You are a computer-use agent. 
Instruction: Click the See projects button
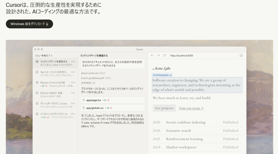pyautogui.click(x=164, y=108)
